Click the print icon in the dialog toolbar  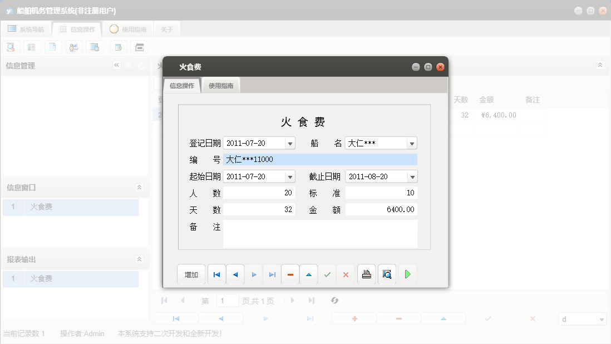coord(366,274)
